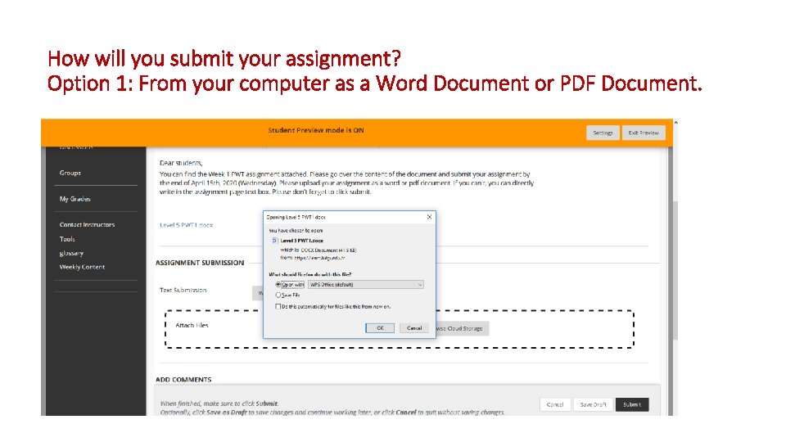Click the Text Submission label
786x442 pixels.
coord(183,290)
